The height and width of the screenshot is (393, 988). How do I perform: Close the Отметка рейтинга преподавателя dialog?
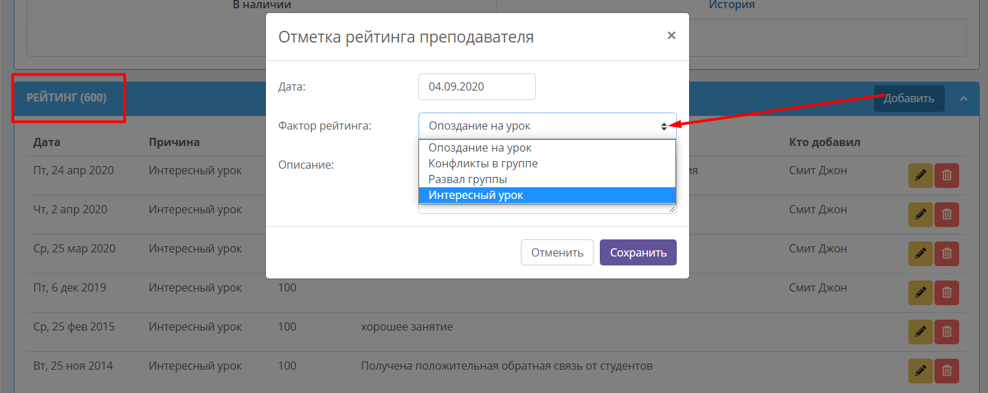(671, 35)
